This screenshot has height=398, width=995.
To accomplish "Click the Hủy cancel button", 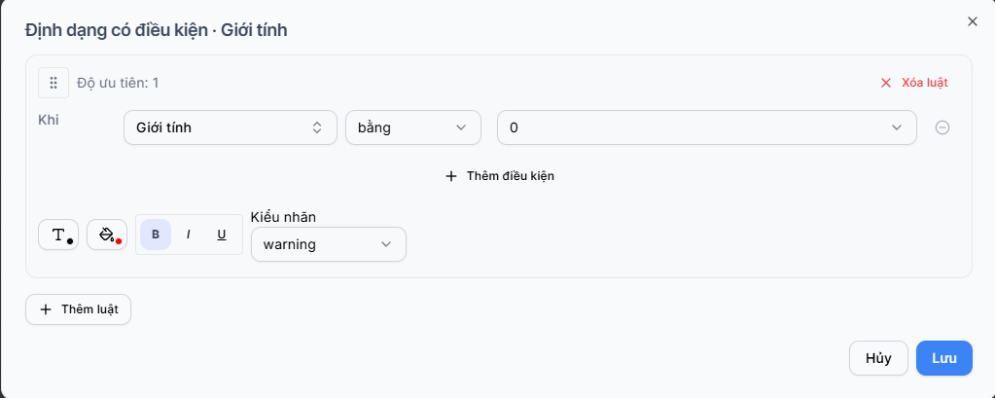I will click(879, 358).
